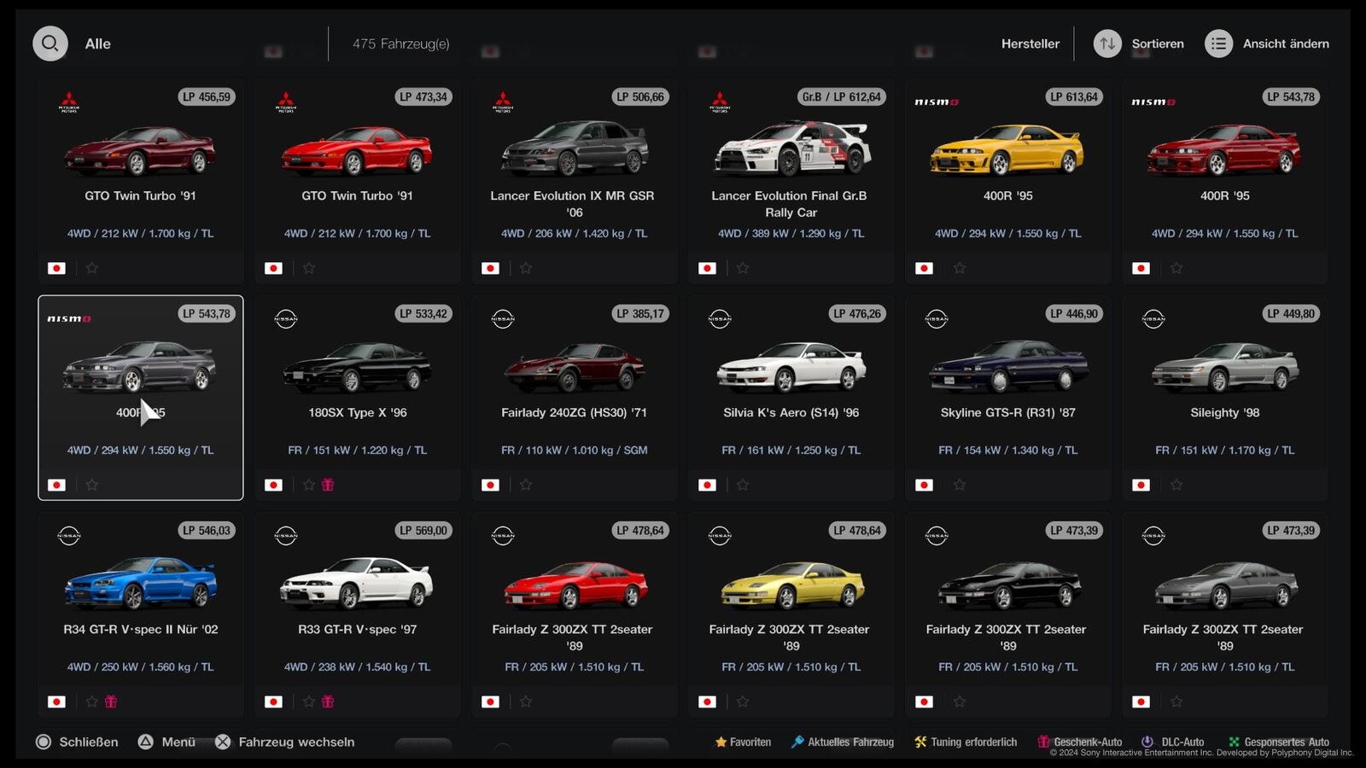Click Gesponsertes Auto legend icon
The height and width of the screenshot is (768, 1366).
point(1234,742)
